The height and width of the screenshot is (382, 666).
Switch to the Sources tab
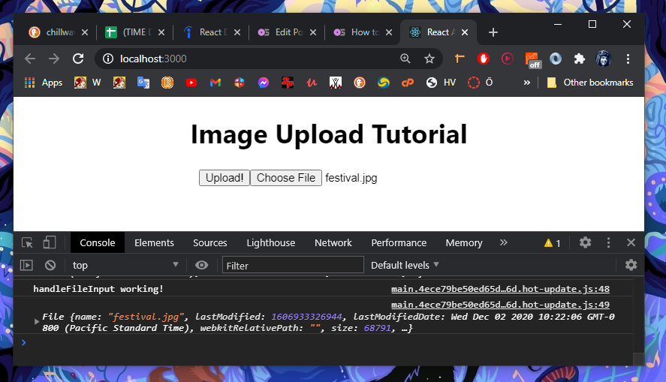[209, 242]
